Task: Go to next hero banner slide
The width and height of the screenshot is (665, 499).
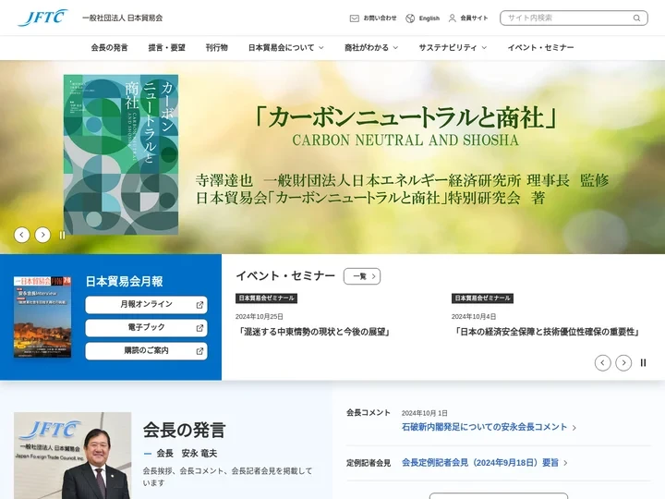Action: click(42, 235)
